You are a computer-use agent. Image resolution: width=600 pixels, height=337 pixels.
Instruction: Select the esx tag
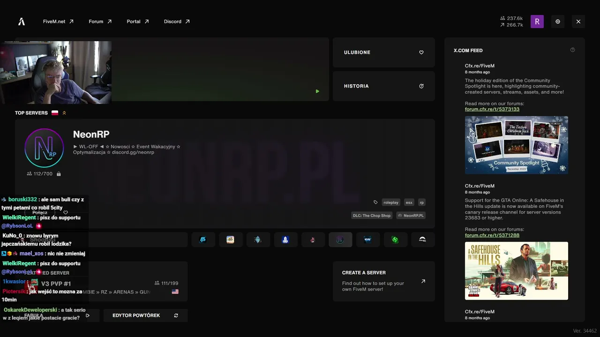coord(409,203)
